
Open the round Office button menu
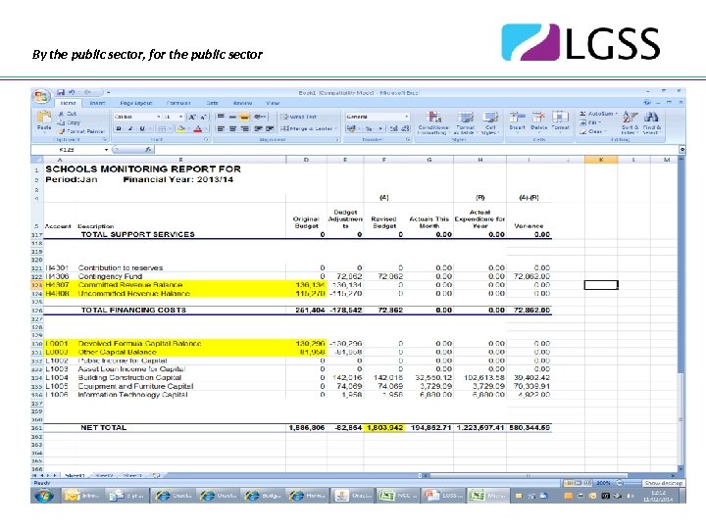click(x=40, y=96)
